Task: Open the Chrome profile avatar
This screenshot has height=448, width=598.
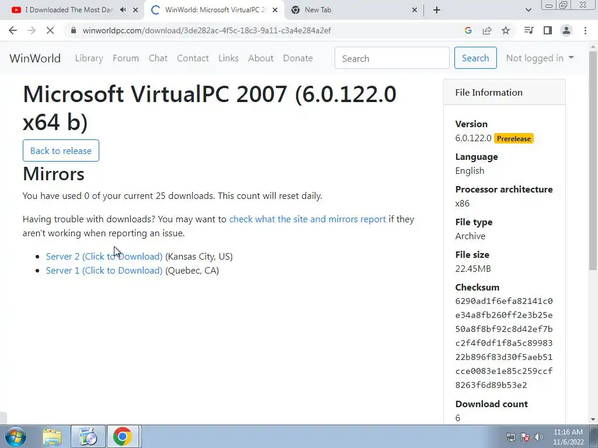Action: click(566, 30)
